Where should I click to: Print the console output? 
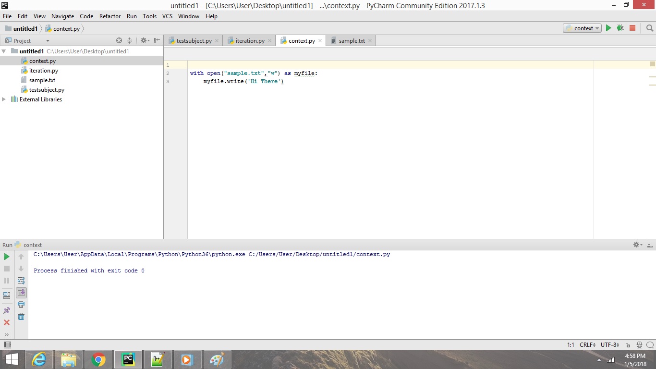pyautogui.click(x=21, y=305)
